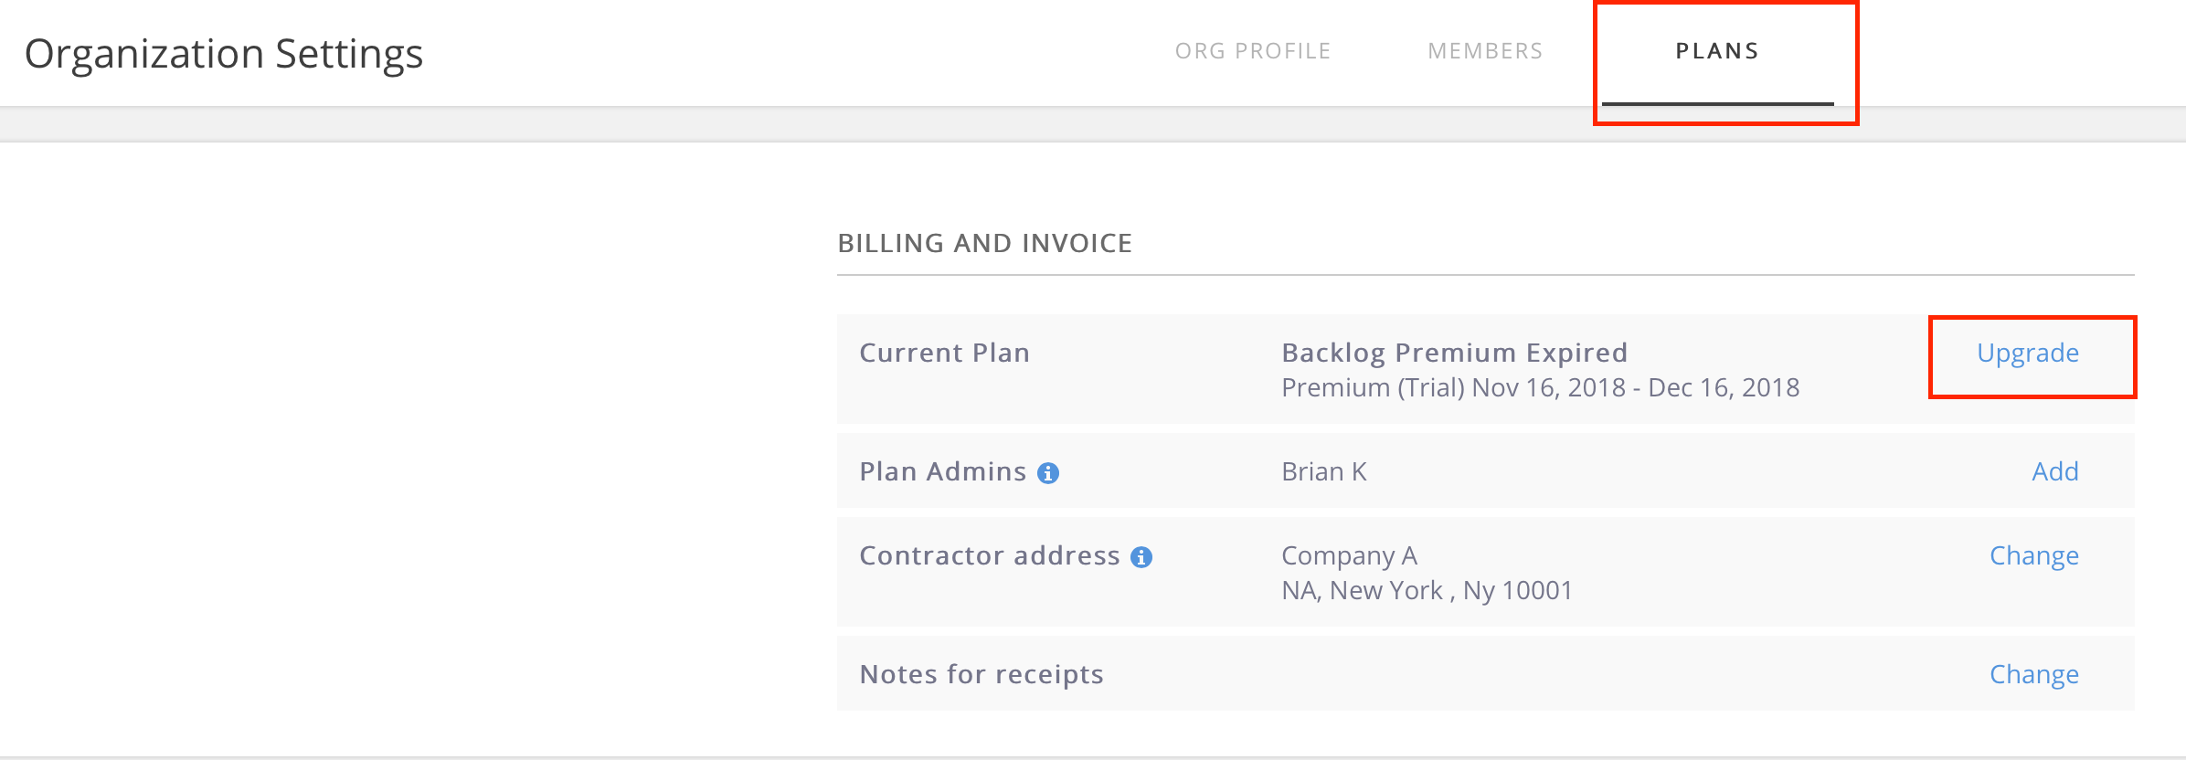Open the ORG PROFILE tab
The height and width of the screenshot is (760, 2186).
pos(1253,51)
